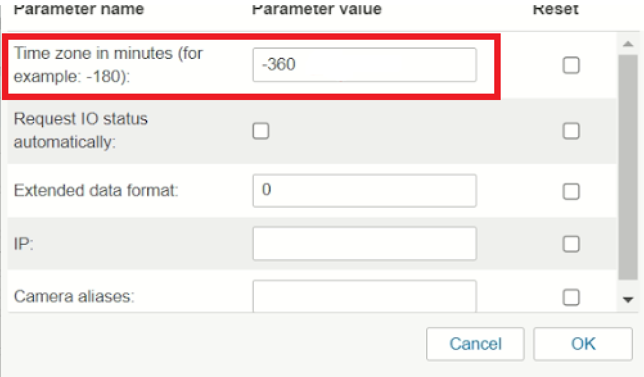Click the Parameter value column header
The width and height of the screenshot is (644, 377).
317,9
